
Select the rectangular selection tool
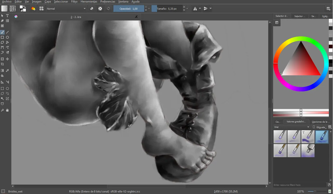(x=2, y=88)
